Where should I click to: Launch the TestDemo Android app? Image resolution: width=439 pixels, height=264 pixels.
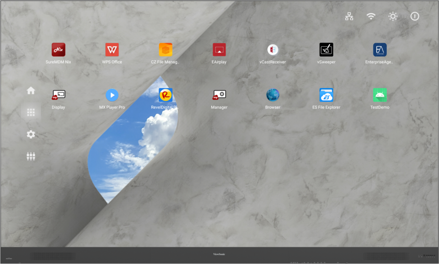(x=380, y=95)
